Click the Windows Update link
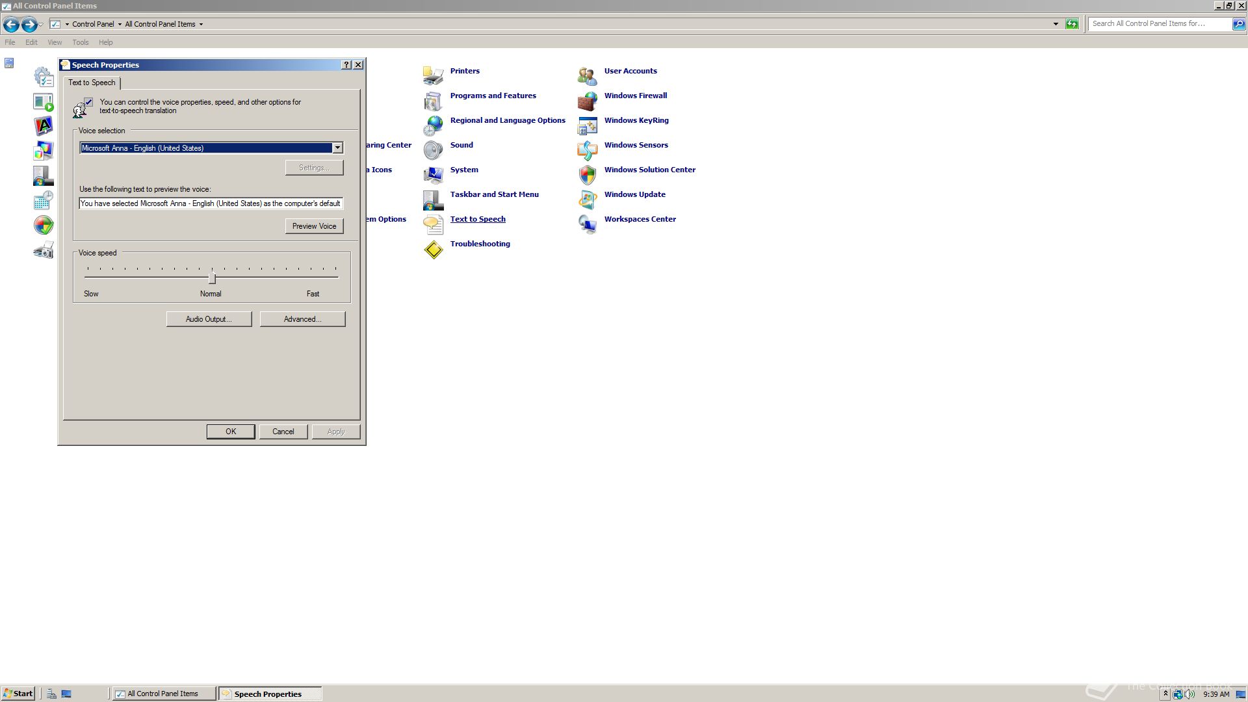The width and height of the screenshot is (1248, 702). click(x=635, y=194)
